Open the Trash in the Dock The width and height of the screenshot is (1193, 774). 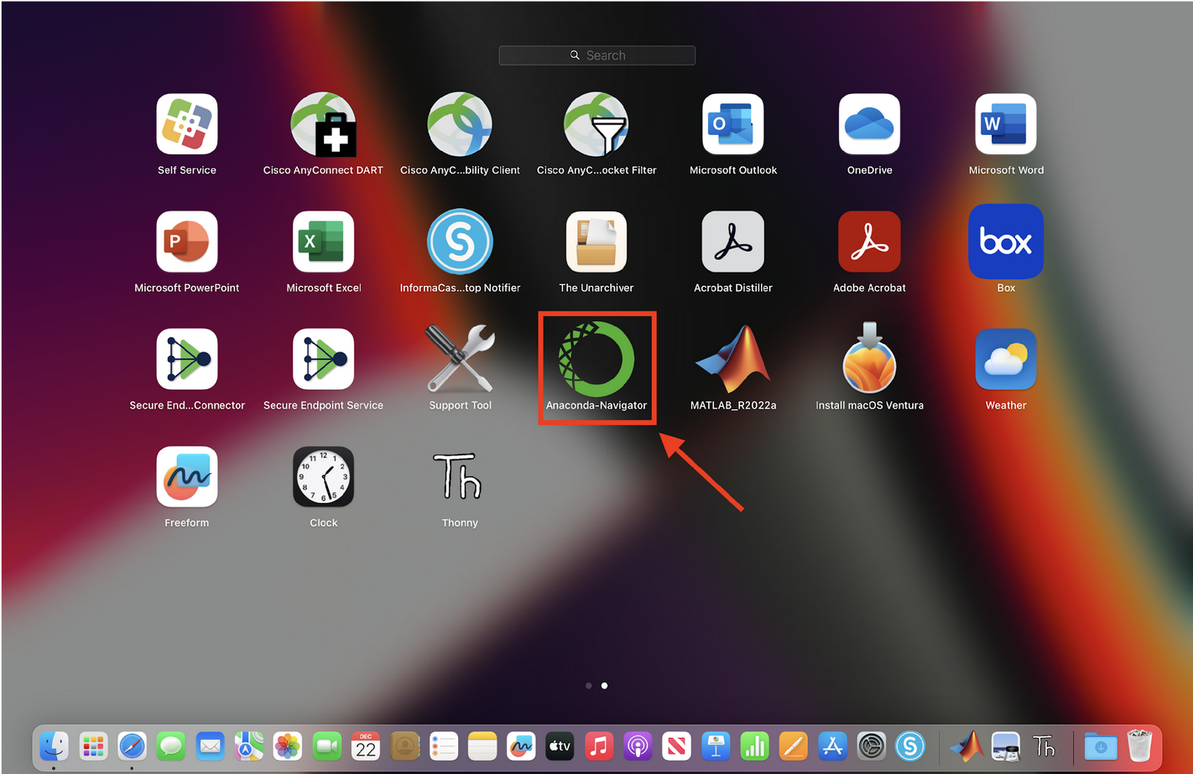[1139, 745]
